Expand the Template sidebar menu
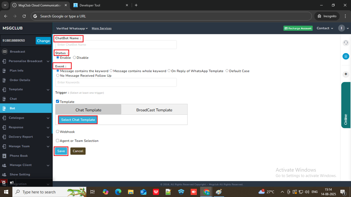This screenshot has height=197, width=351. point(48,90)
